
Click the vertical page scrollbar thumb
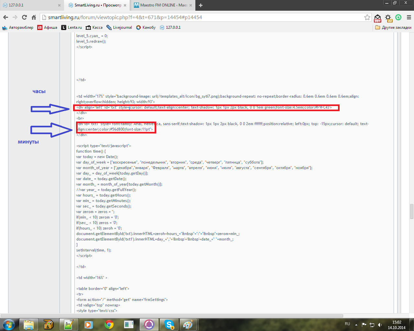click(412, 211)
